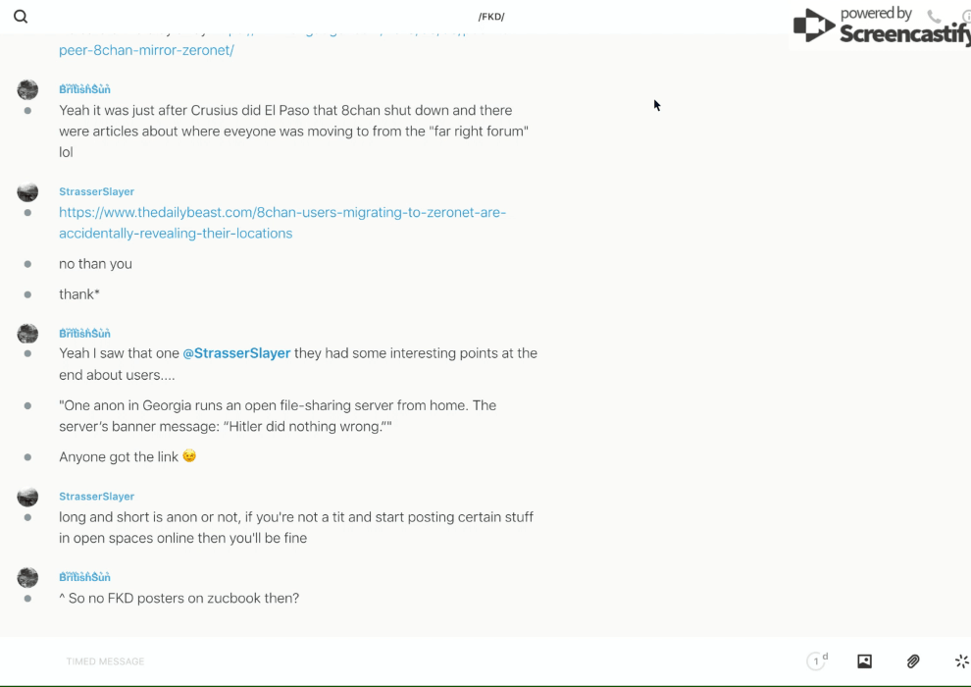
Task: Click the image upload icon
Action: (x=864, y=661)
